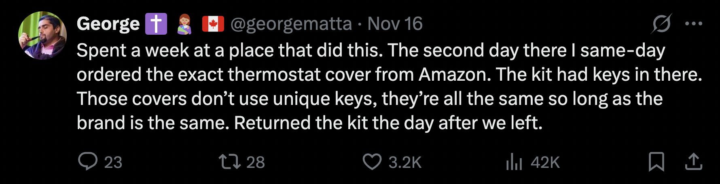Like the post with the heart icon
Image resolution: width=720 pixels, height=184 pixels.
point(372,161)
